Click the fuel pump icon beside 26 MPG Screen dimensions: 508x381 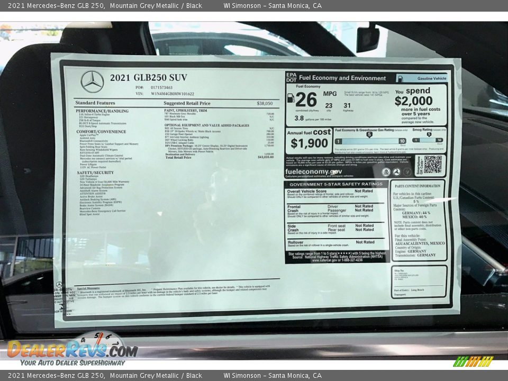tap(291, 98)
